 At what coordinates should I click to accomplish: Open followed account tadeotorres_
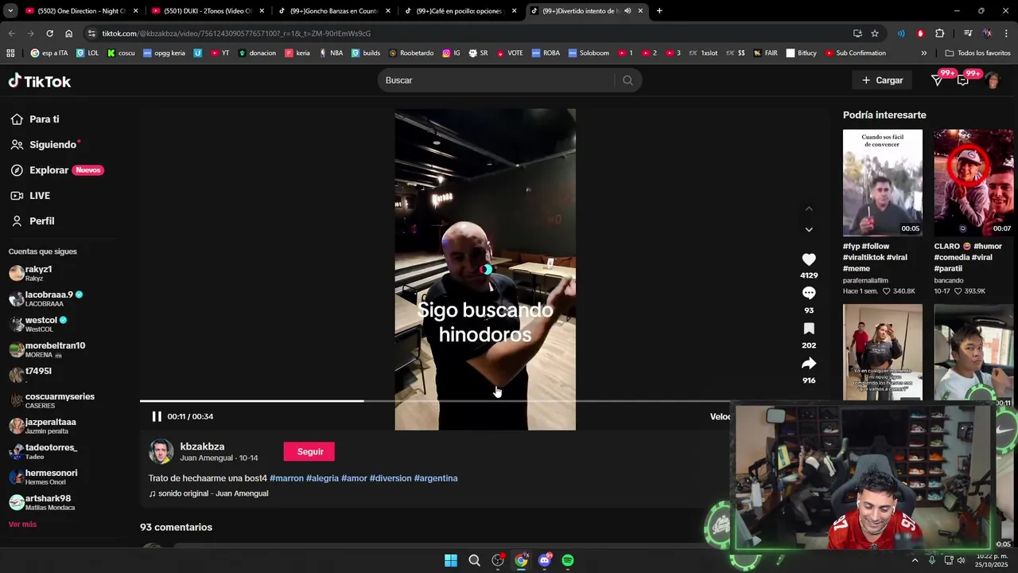coord(43,451)
